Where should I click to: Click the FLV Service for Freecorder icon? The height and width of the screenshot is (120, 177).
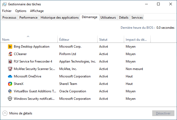(10, 61)
